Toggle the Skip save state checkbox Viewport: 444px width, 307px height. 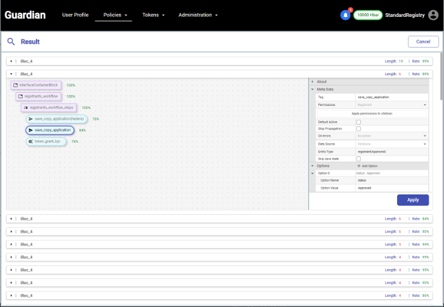[359, 159]
